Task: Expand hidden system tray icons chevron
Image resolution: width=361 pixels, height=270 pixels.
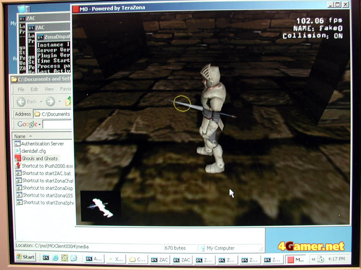Action: coord(314,259)
